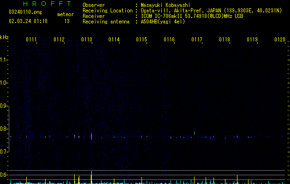Click time marker 0120
Screen dimensions: 290x184
pyautogui.click(x=280, y=40)
